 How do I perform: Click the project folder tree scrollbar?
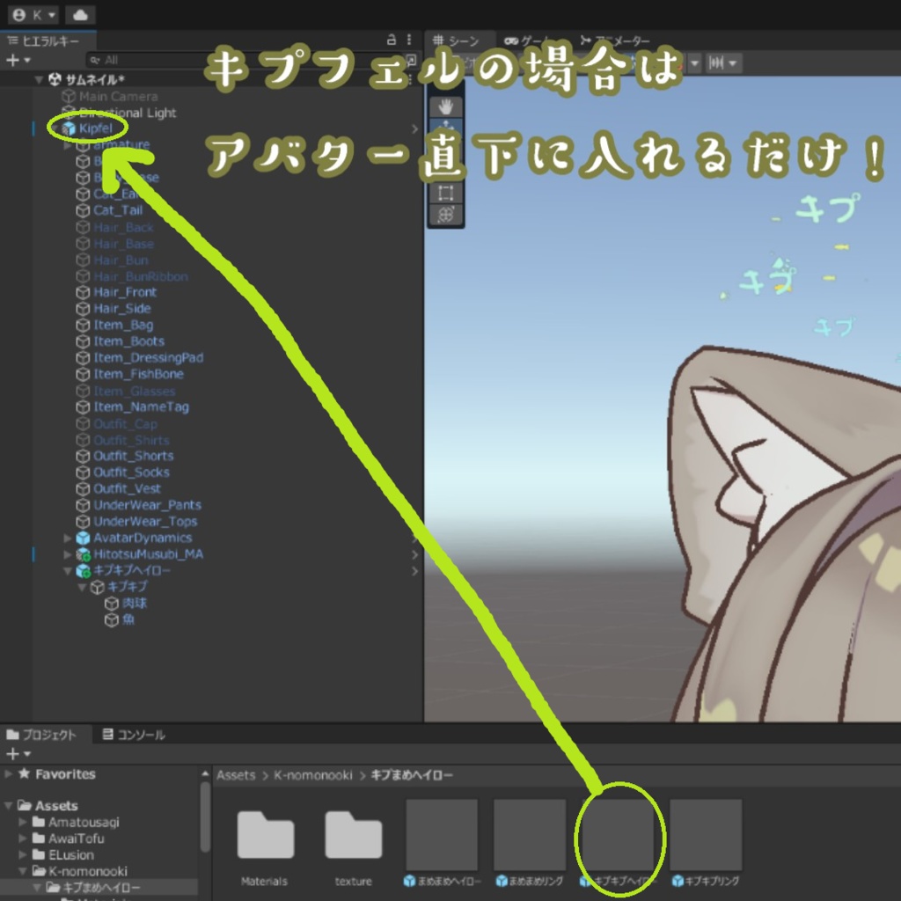[x=205, y=817]
